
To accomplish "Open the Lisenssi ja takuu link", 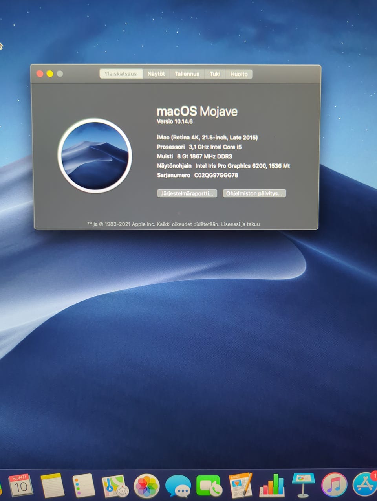I will coord(240,224).
